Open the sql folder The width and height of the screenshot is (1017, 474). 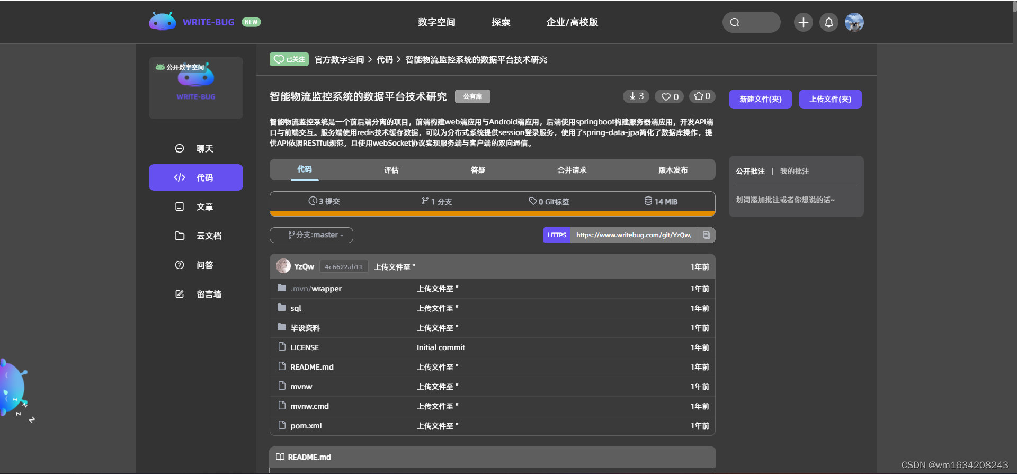point(296,308)
